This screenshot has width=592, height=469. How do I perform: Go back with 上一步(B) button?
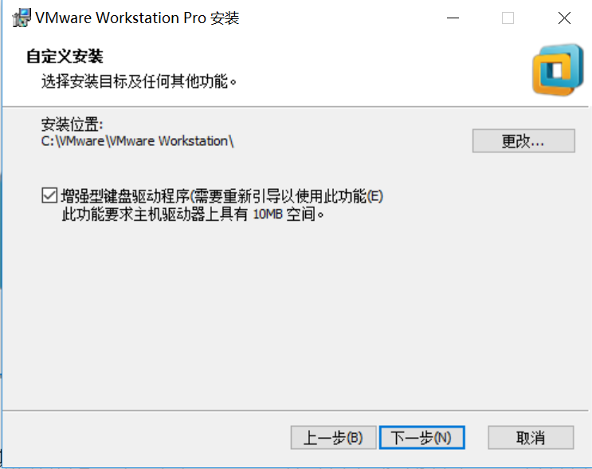pos(333,438)
